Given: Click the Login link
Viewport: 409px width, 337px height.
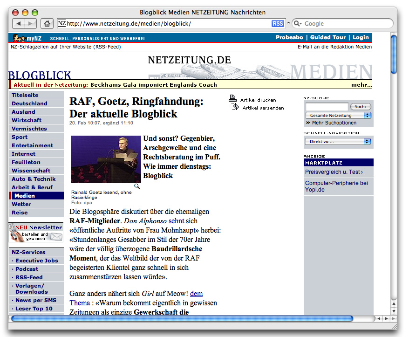Looking at the screenshot, I should pos(361,37).
